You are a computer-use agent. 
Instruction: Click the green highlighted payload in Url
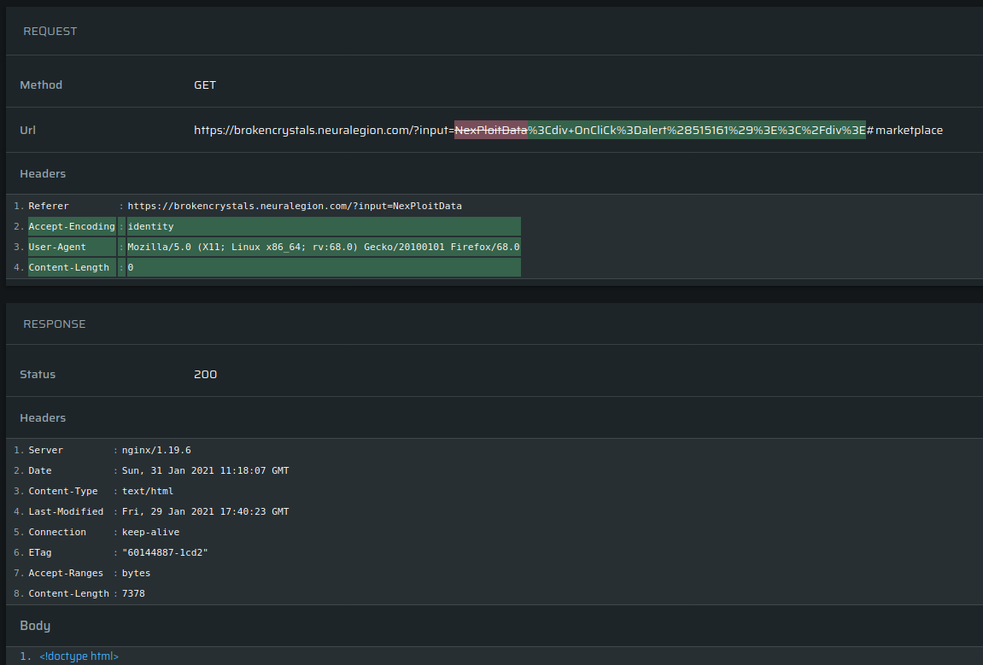[x=696, y=131]
